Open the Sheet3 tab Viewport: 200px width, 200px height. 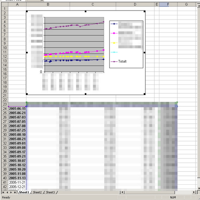pyautogui.click(x=50, y=192)
